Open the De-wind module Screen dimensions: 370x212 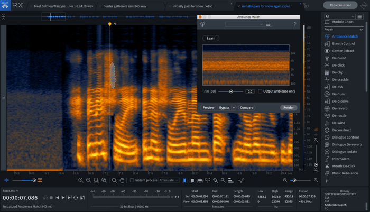(x=339, y=123)
